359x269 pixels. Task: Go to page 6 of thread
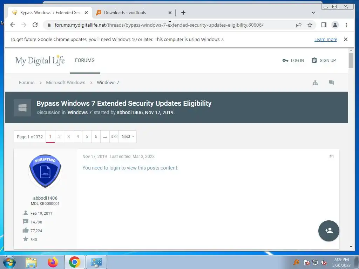coord(96,137)
